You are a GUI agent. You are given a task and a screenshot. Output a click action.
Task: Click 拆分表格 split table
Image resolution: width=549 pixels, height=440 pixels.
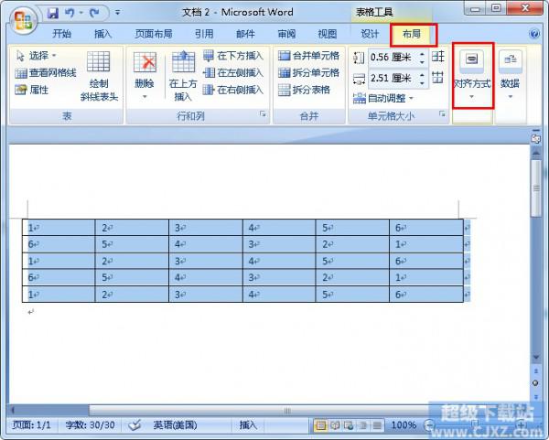tap(304, 90)
